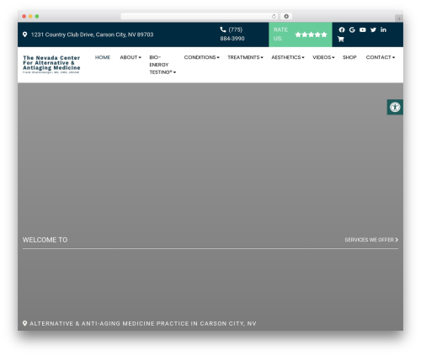The image size is (421, 356).
Task: Click the yellow minimize window button
Action: (x=30, y=16)
